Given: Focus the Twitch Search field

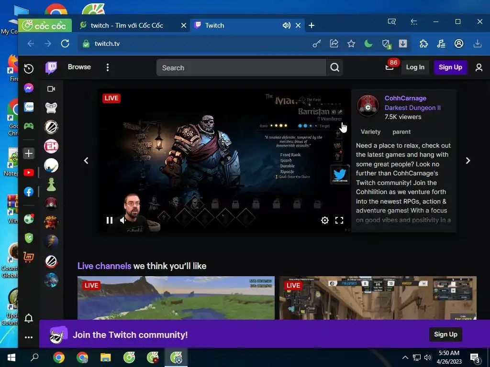Looking at the screenshot, I should 241,67.
